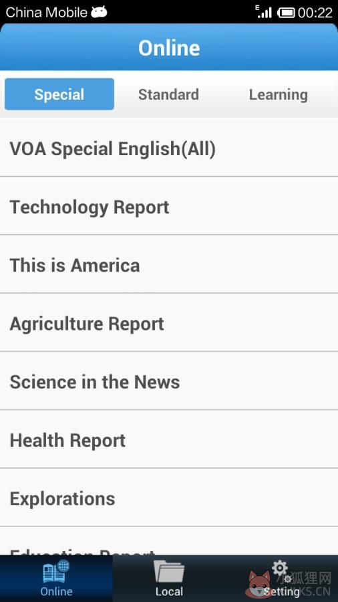Screen dimensions: 338x602
Task: Tap the Online header title
Action: (x=169, y=48)
